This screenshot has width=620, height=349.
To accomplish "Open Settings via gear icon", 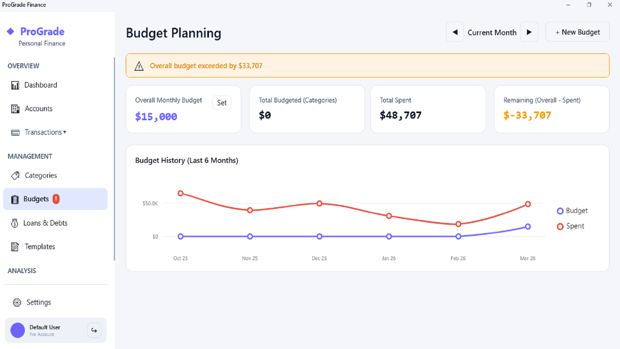I will pos(17,302).
